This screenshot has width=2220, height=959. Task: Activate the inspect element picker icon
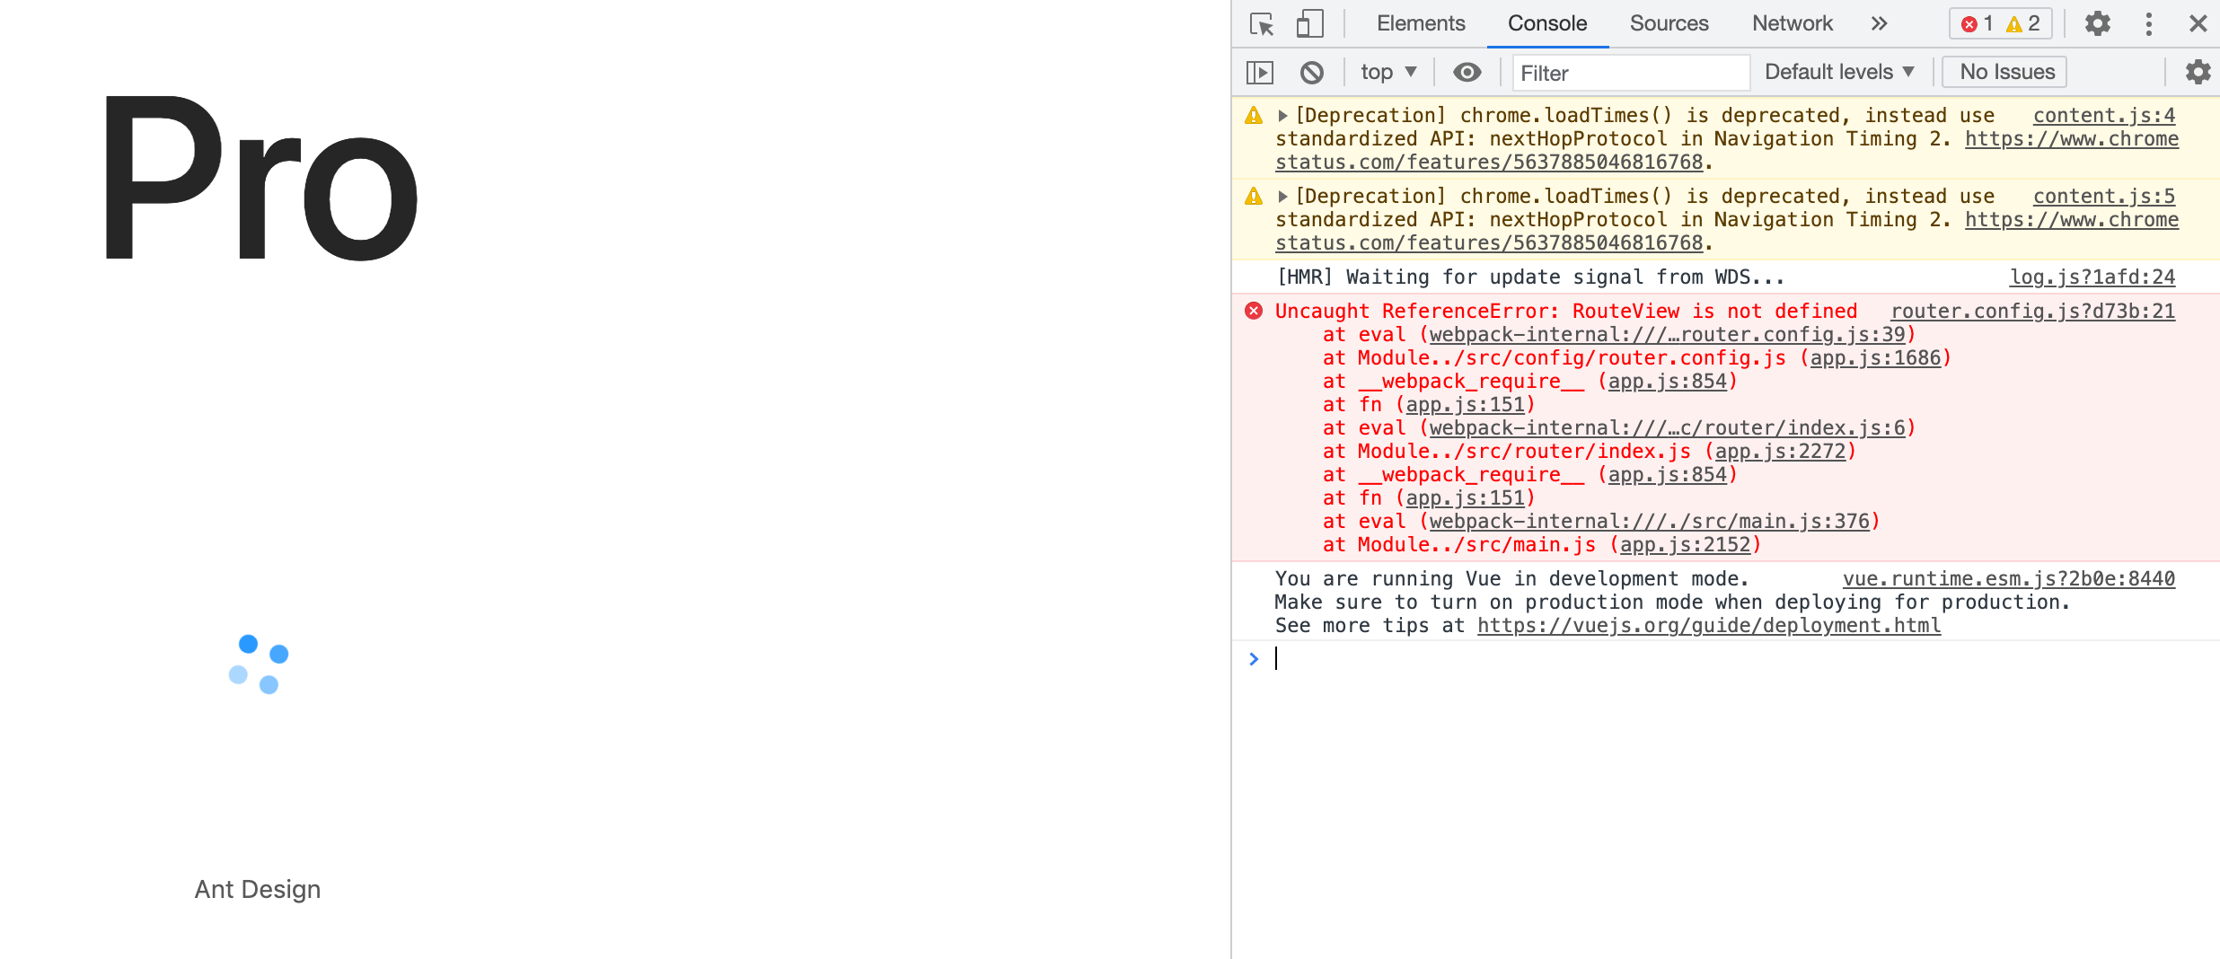pos(1262,24)
